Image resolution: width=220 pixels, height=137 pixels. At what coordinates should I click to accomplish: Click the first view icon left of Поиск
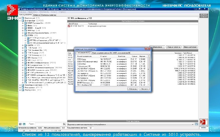(20, 124)
